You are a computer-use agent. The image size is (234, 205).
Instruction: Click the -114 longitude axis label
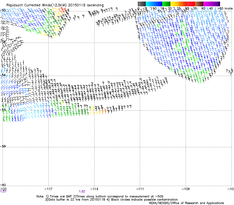[x=94, y=189]
